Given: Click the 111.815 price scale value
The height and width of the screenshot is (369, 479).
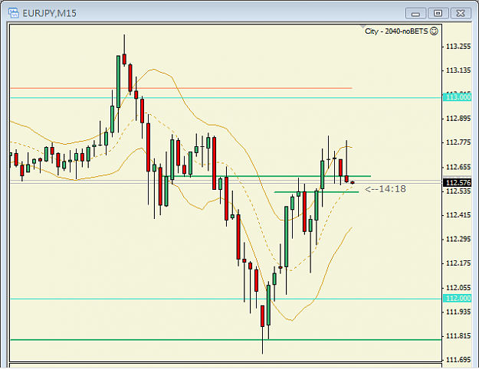Looking at the screenshot, I should 458,336.
